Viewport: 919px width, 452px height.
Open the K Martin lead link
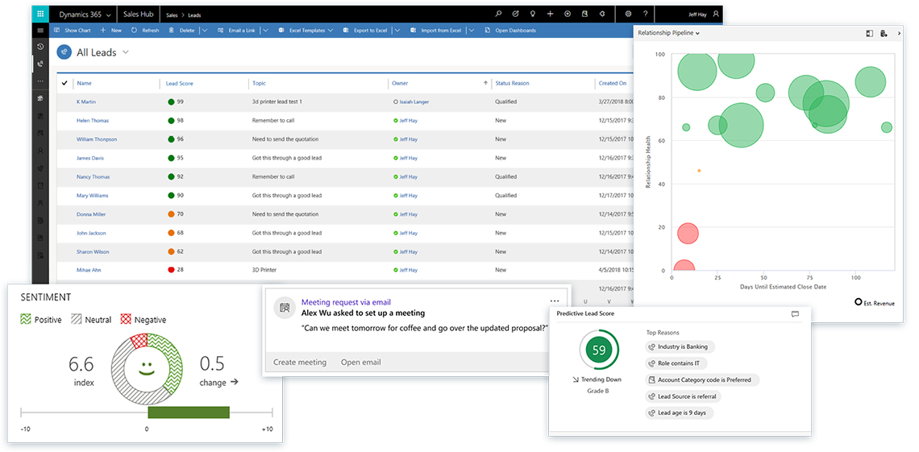tap(85, 102)
